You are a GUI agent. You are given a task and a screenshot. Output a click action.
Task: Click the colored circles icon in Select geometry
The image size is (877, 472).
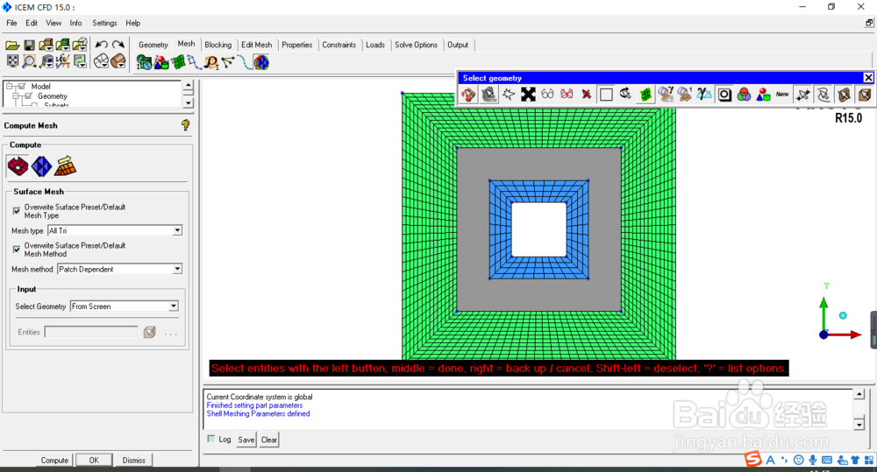click(744, 95)
